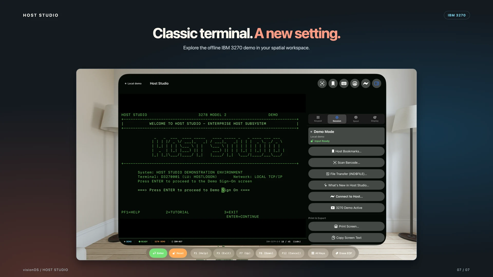Click the 3270 DEMO status label
The width and height of the screenshot is (493, 277).
click(160, 242)
